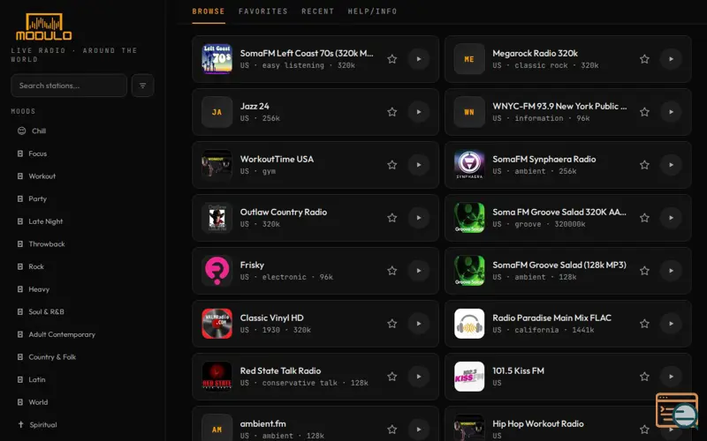Favorite SomaFM Left Coast 70s with star
This screenshot has height=441, width=707.
pyautogui.click(x=392, y=59)
